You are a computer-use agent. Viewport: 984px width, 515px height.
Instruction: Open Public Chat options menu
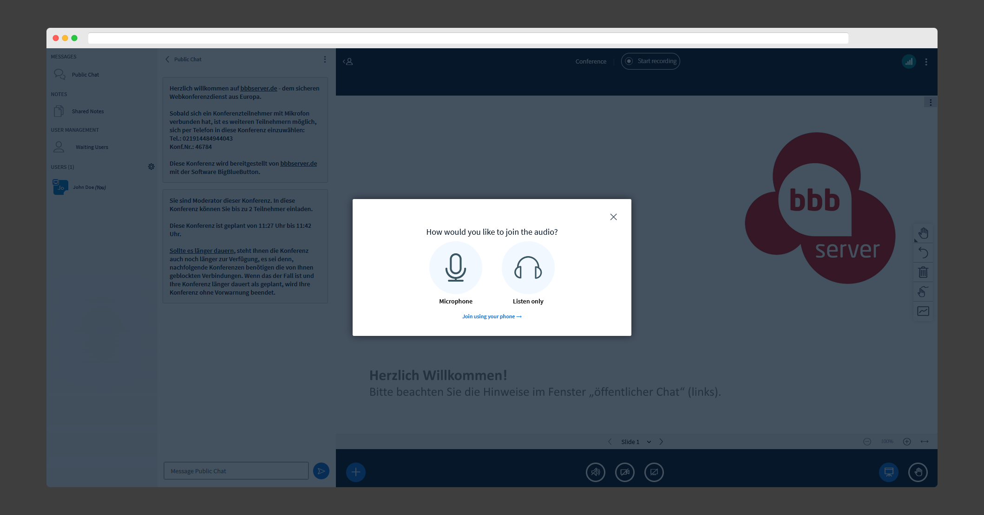325,59
